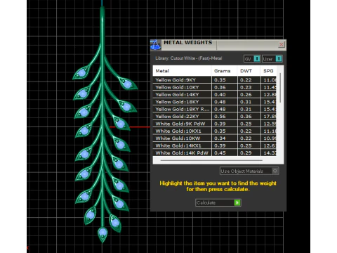The image size is (337, 253).
Task: Click the horizontal scrollbar under metals table
Action: (211, 160)
